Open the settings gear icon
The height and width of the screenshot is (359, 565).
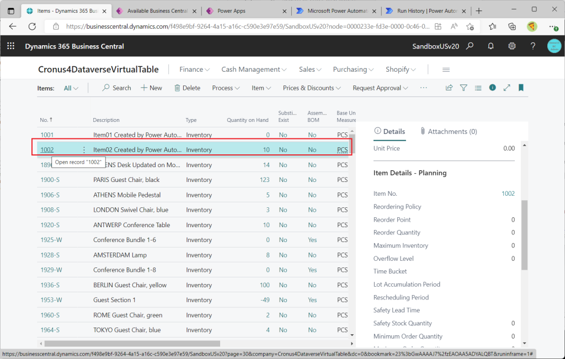[x=511, y=46]
